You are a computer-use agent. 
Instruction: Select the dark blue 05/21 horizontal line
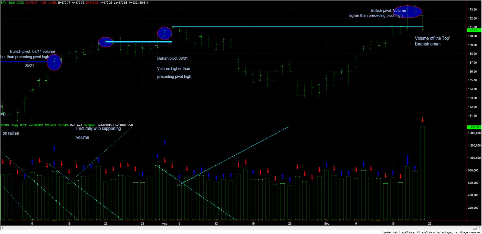[24, 62]
